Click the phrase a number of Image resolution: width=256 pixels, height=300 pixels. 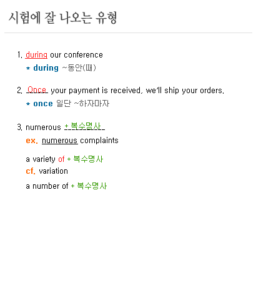[x=47, y=186]
